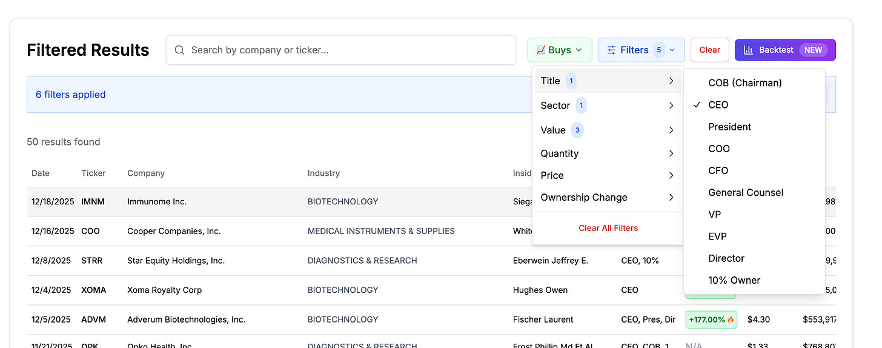Click the $4.30 price cell
This screenshot has height=348, width=882.
click(758, 320)
